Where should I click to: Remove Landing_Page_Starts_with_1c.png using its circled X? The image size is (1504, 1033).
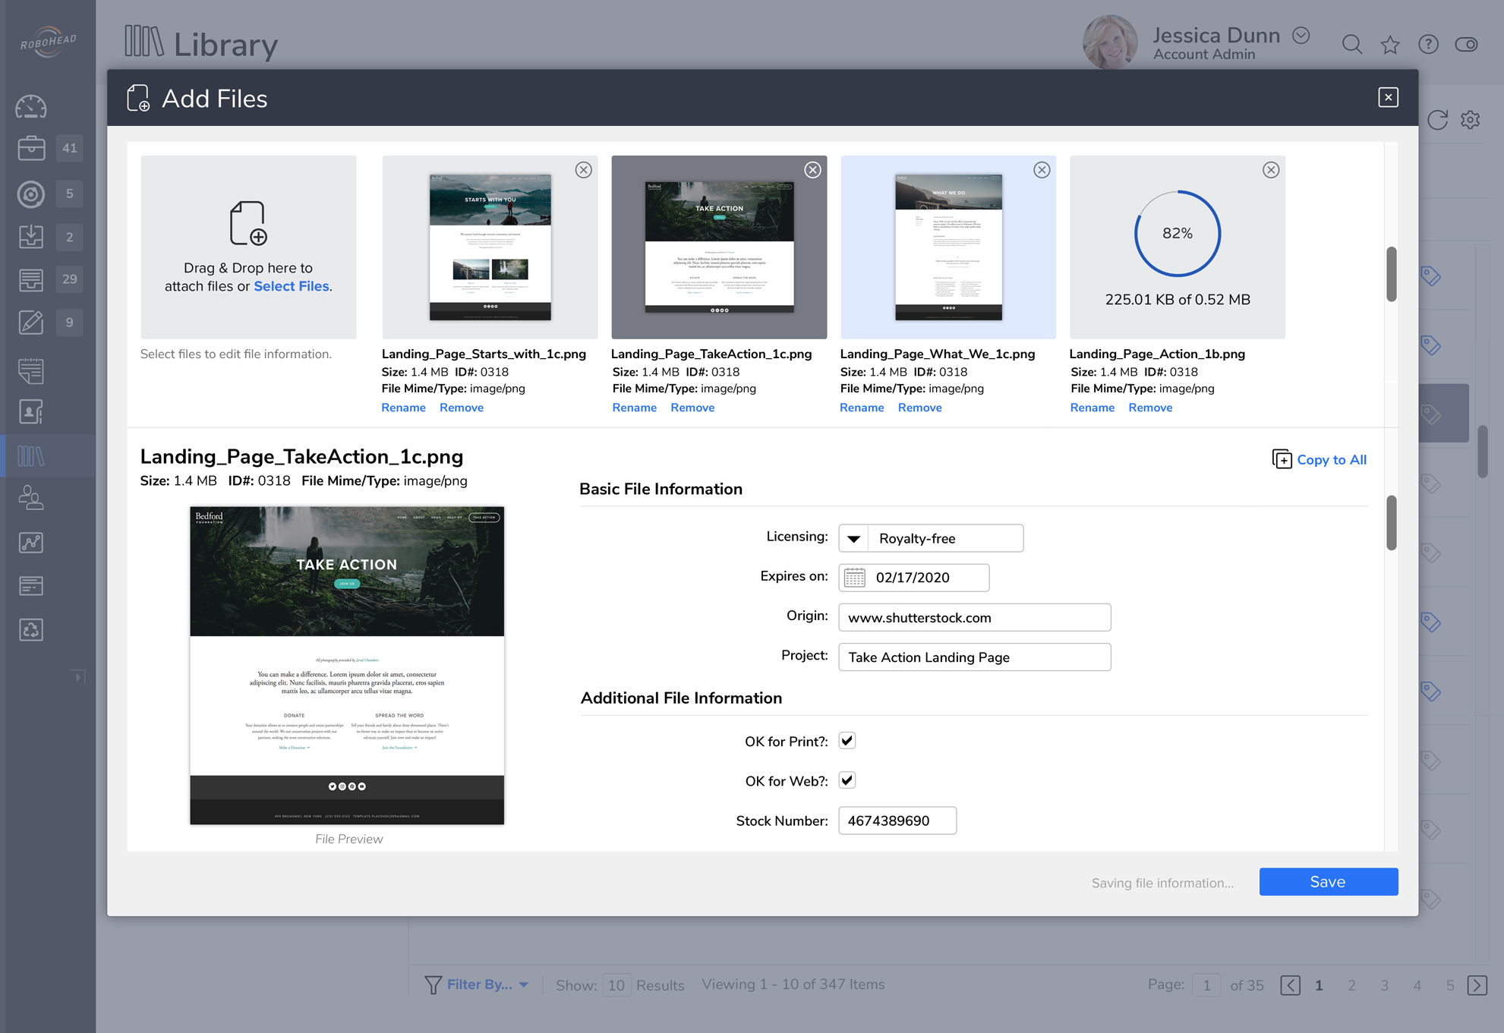(583, 170)
